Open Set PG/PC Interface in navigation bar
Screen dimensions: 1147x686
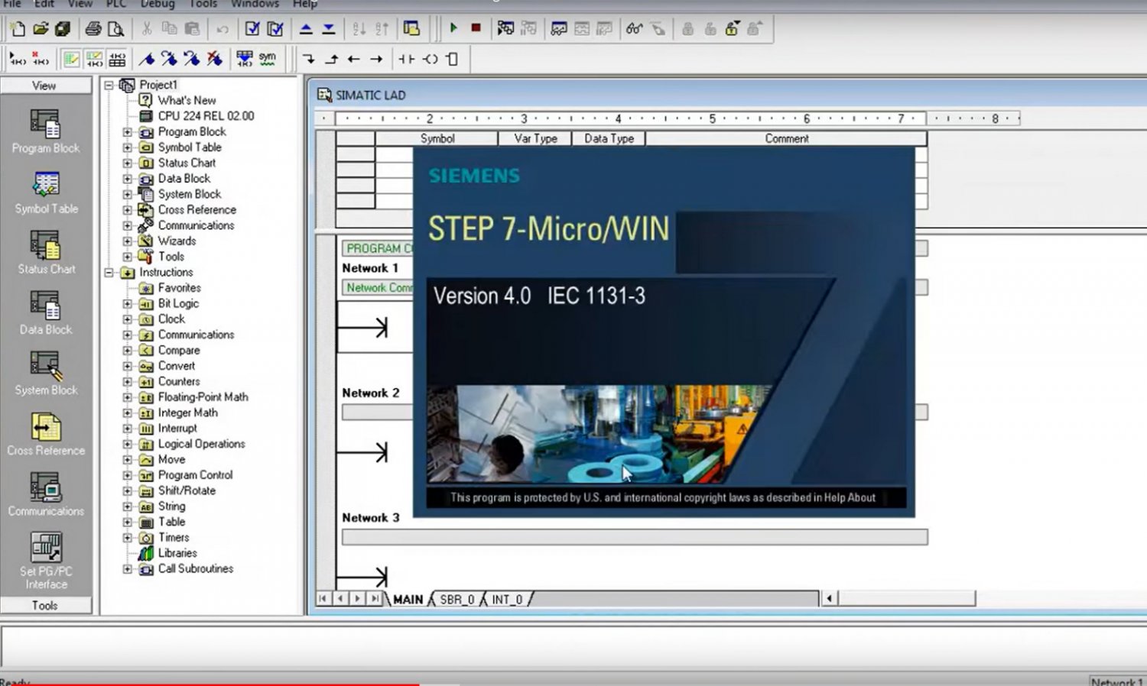[x=46, y=561]
